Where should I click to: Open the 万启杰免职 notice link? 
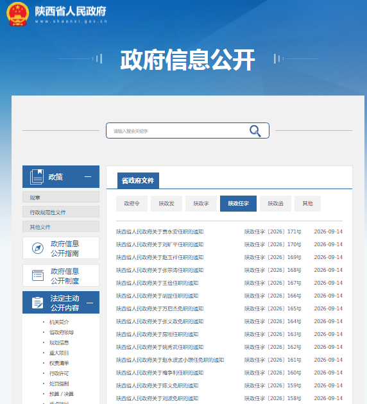pos(160,308)
